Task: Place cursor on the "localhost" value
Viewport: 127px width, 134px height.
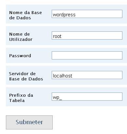Action: click(x=63, y=76)
